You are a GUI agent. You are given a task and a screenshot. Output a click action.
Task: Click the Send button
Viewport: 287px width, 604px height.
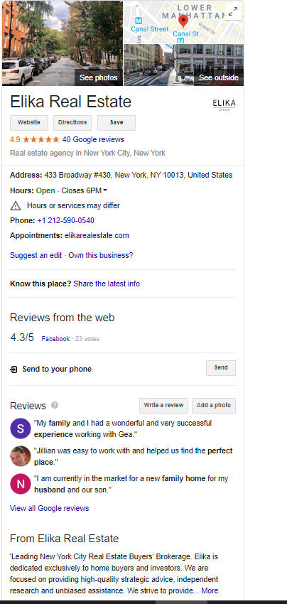(221, 368)
